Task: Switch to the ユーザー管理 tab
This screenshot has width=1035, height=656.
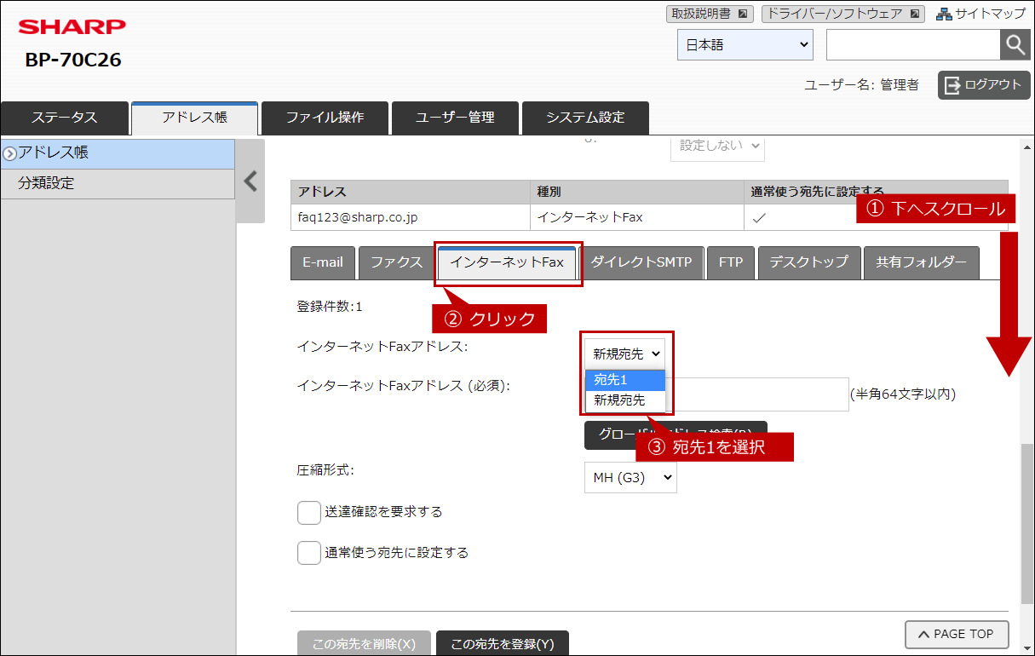Action: 455,118
